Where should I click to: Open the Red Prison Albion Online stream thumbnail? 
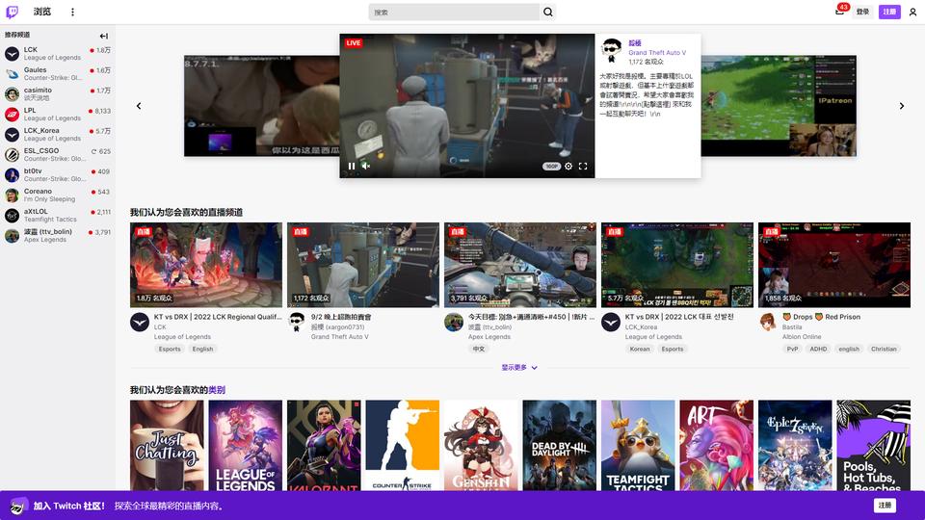point(834,265)
